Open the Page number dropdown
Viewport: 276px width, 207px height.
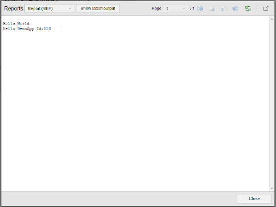coord(175,9)
